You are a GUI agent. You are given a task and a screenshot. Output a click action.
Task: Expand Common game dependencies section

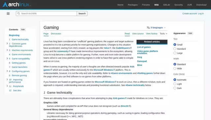click(x=7, y=44)
